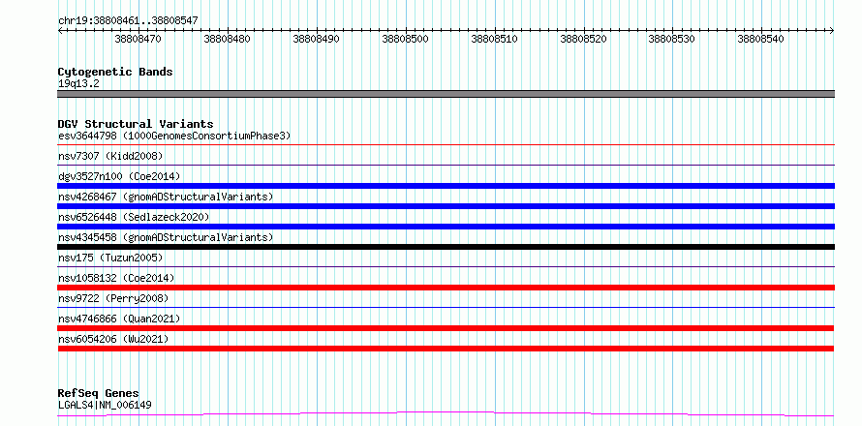Open the LGALS4|NM_006149 gene label
This screenshot has height=426, width=862.
(x=105, y=406)
